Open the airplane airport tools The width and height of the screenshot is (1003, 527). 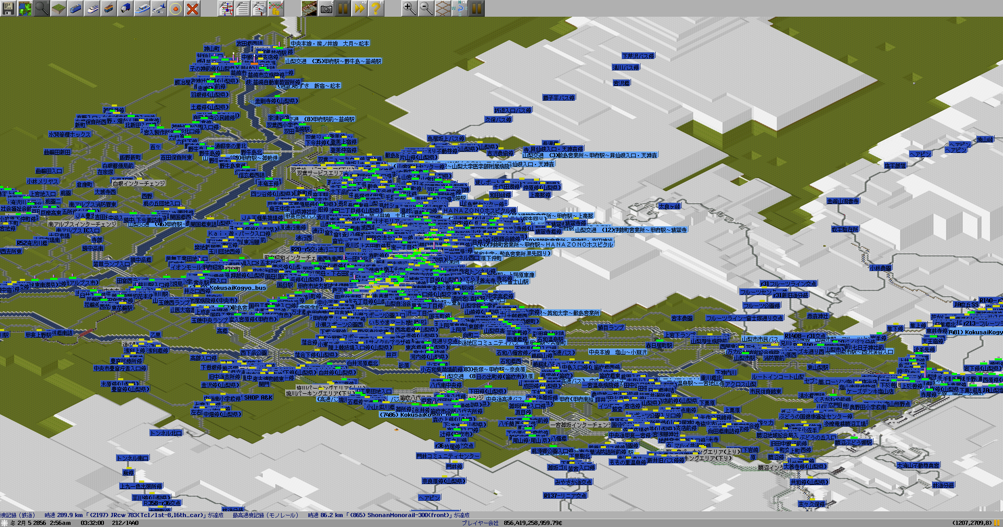159,8
